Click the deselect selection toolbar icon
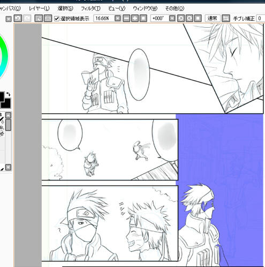 [x=39, y=18]
